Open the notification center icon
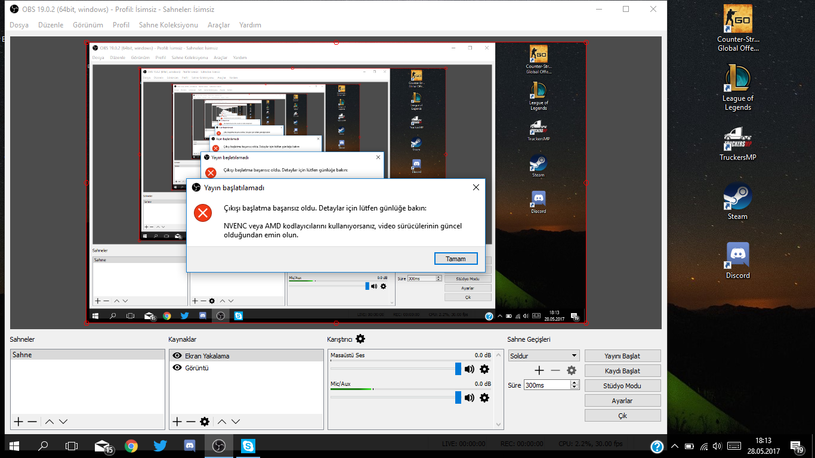Viewport: 815px width, 458px height. [x=797, y=446]
